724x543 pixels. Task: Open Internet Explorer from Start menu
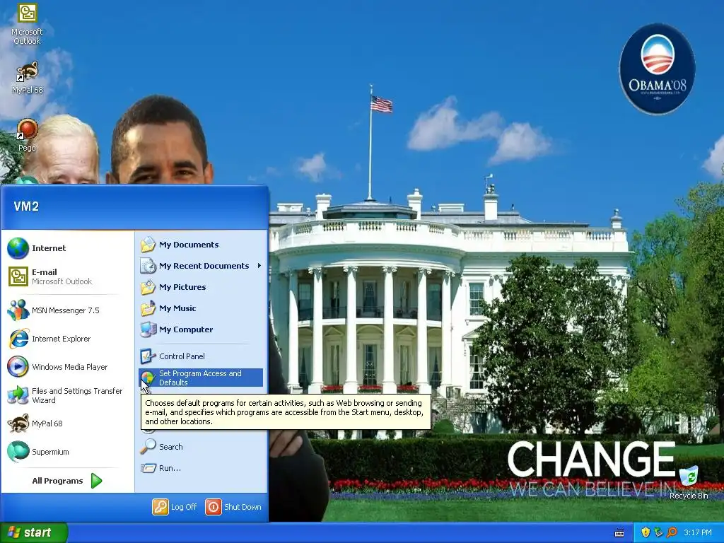click(x=67, y=339)
